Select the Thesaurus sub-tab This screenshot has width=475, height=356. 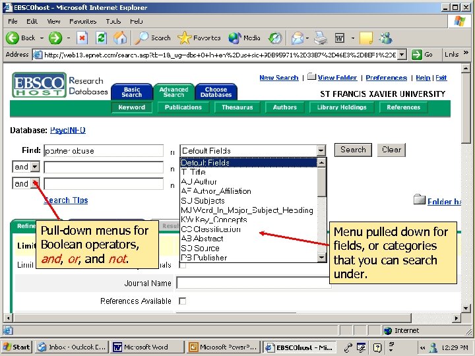[237, 107]
